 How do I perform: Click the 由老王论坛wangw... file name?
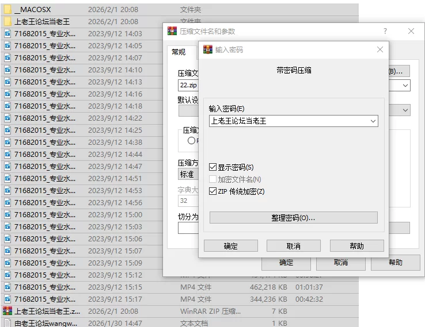tap(46, 323)
